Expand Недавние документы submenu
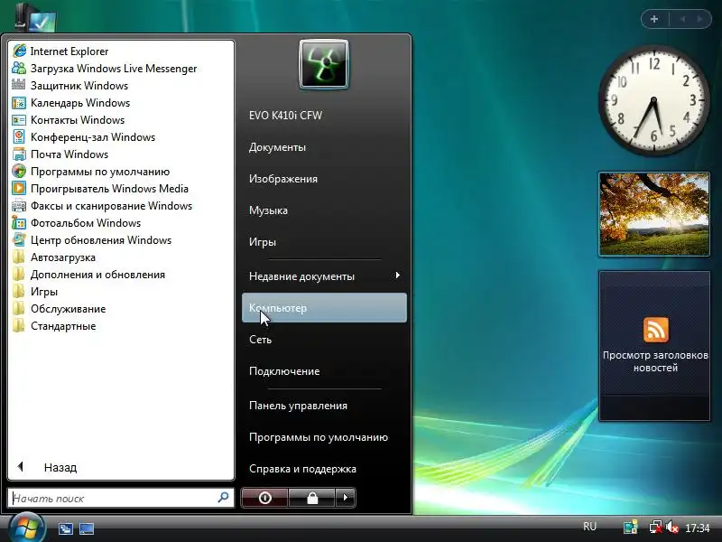Screen dimensions: 722x542 pyautogui.click(x=324, y=276)
